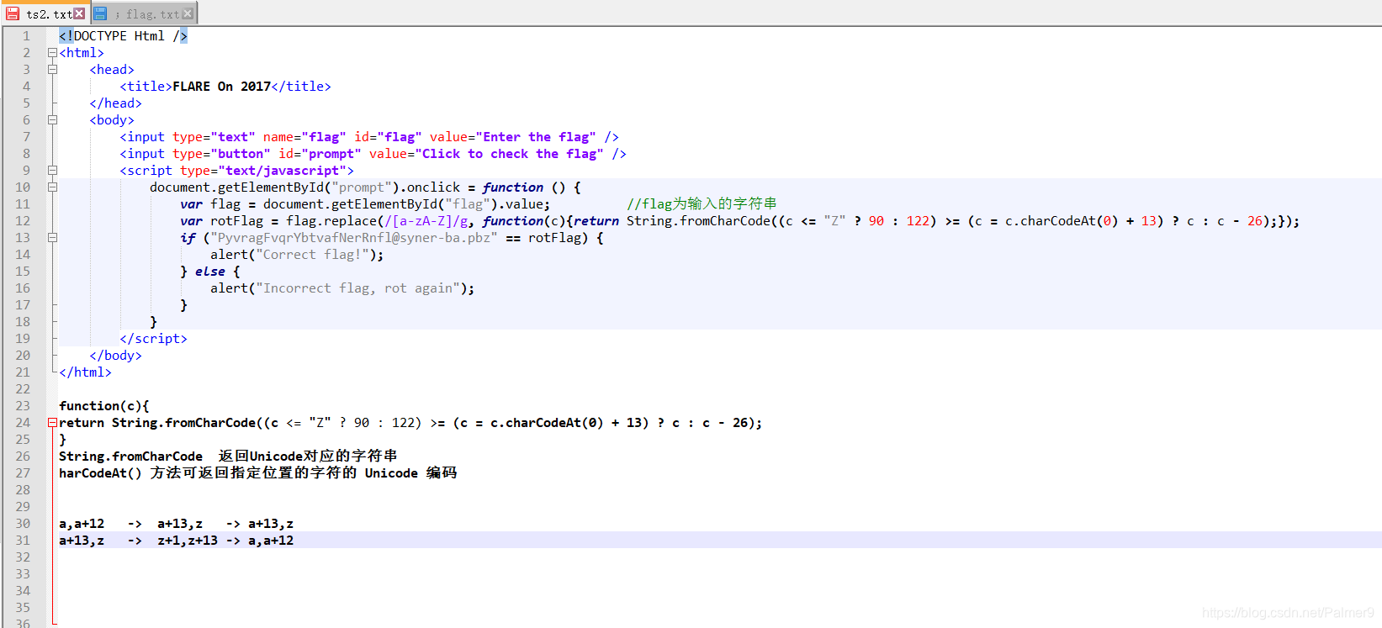Viewport: 1382px width, 628px height.
Task: Click the closing "</script>" tag
Action: pyautogui.click(x=153, y=339)
